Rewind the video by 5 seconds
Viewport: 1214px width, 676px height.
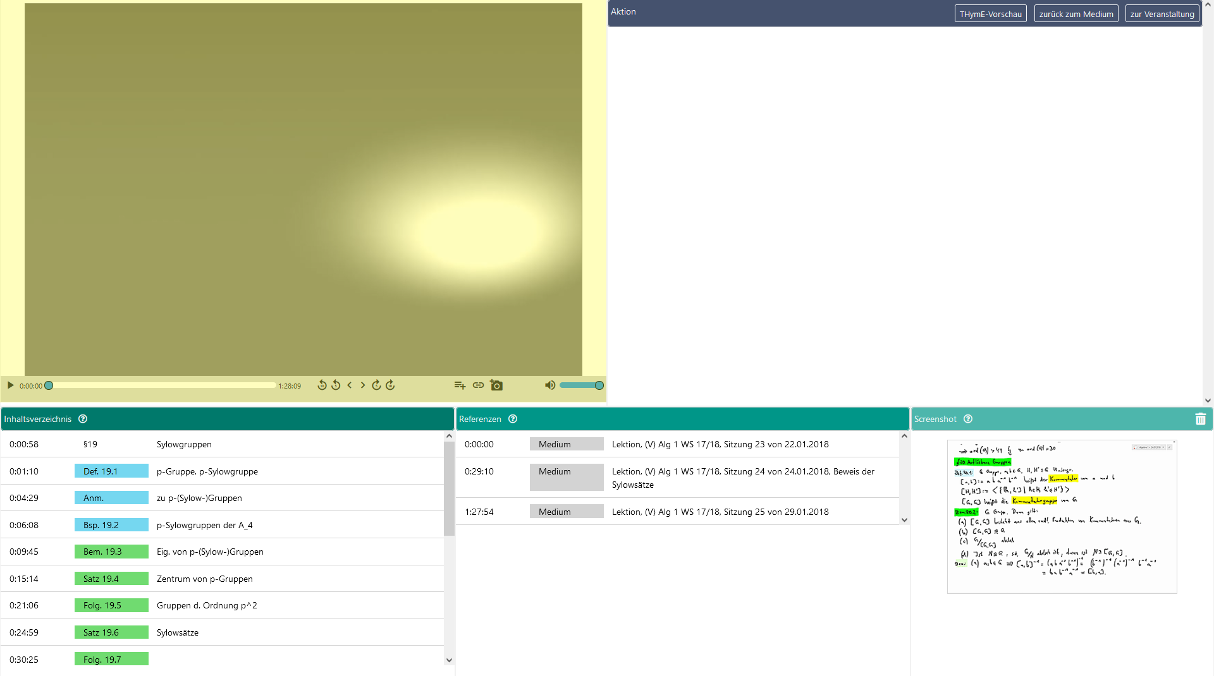(x=336, y=385)
